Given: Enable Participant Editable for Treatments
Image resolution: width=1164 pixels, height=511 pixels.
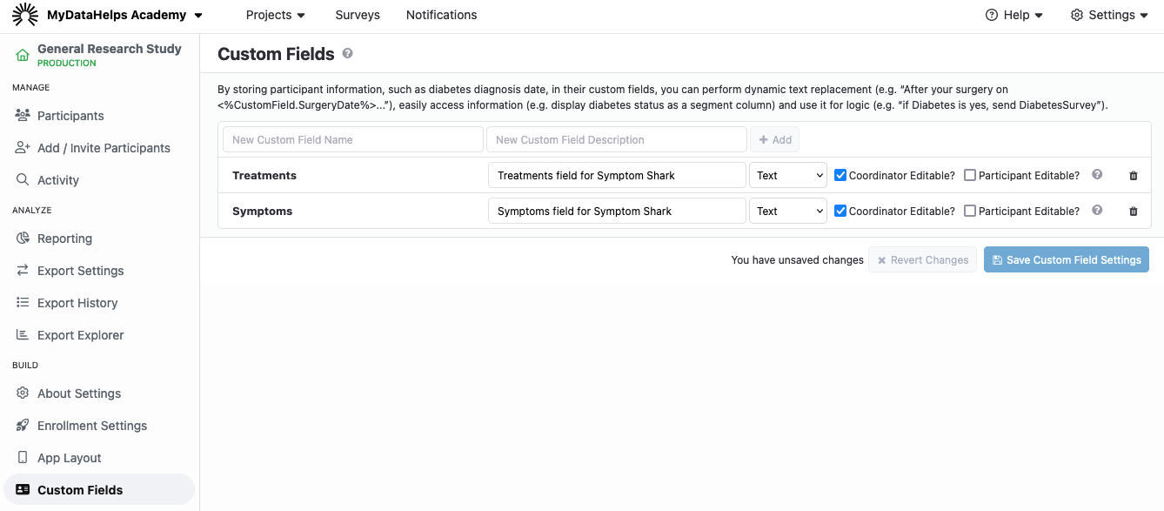Looking at the screenshot, I should coord(970,175).
